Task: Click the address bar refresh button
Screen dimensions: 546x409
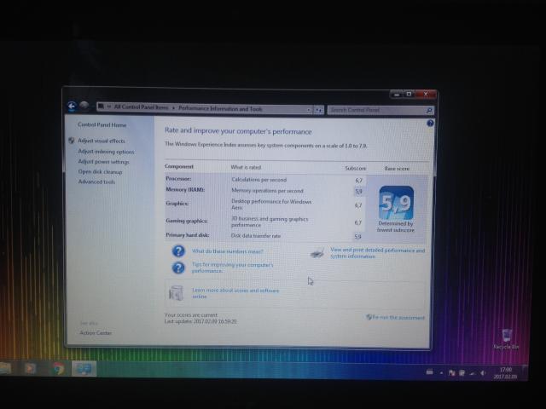Action: [317, 109]
